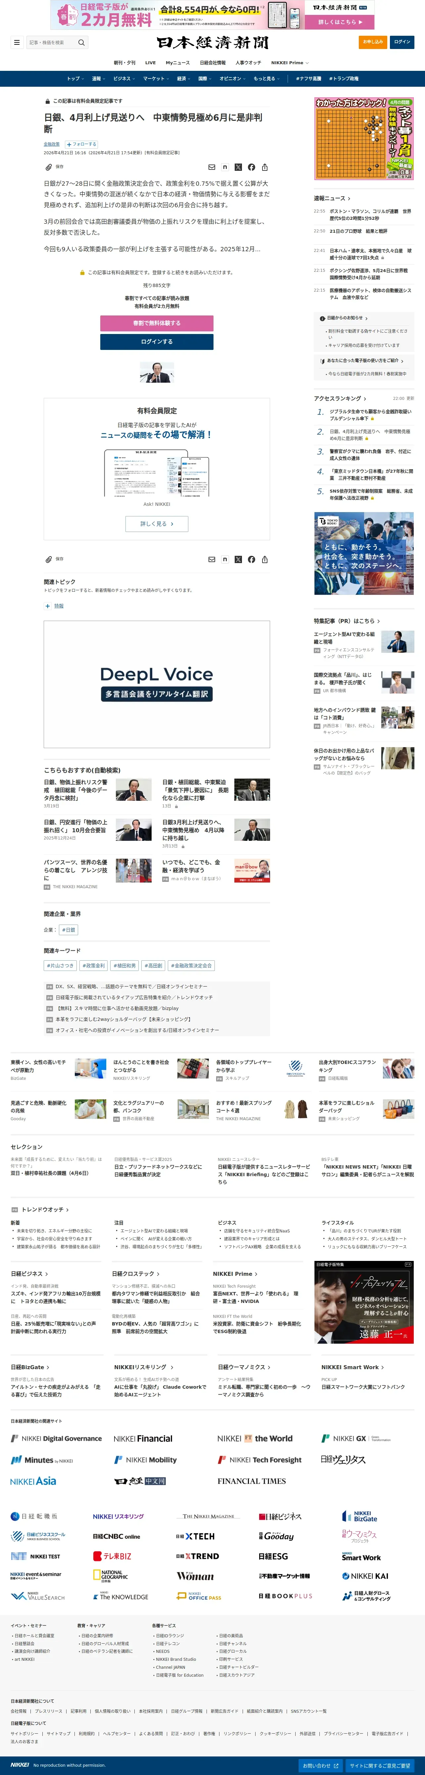Image resolution: width=425 pixels, height=1775 pixels.
Task: Follow the 特報 topic with the plus
Action: 48,606
